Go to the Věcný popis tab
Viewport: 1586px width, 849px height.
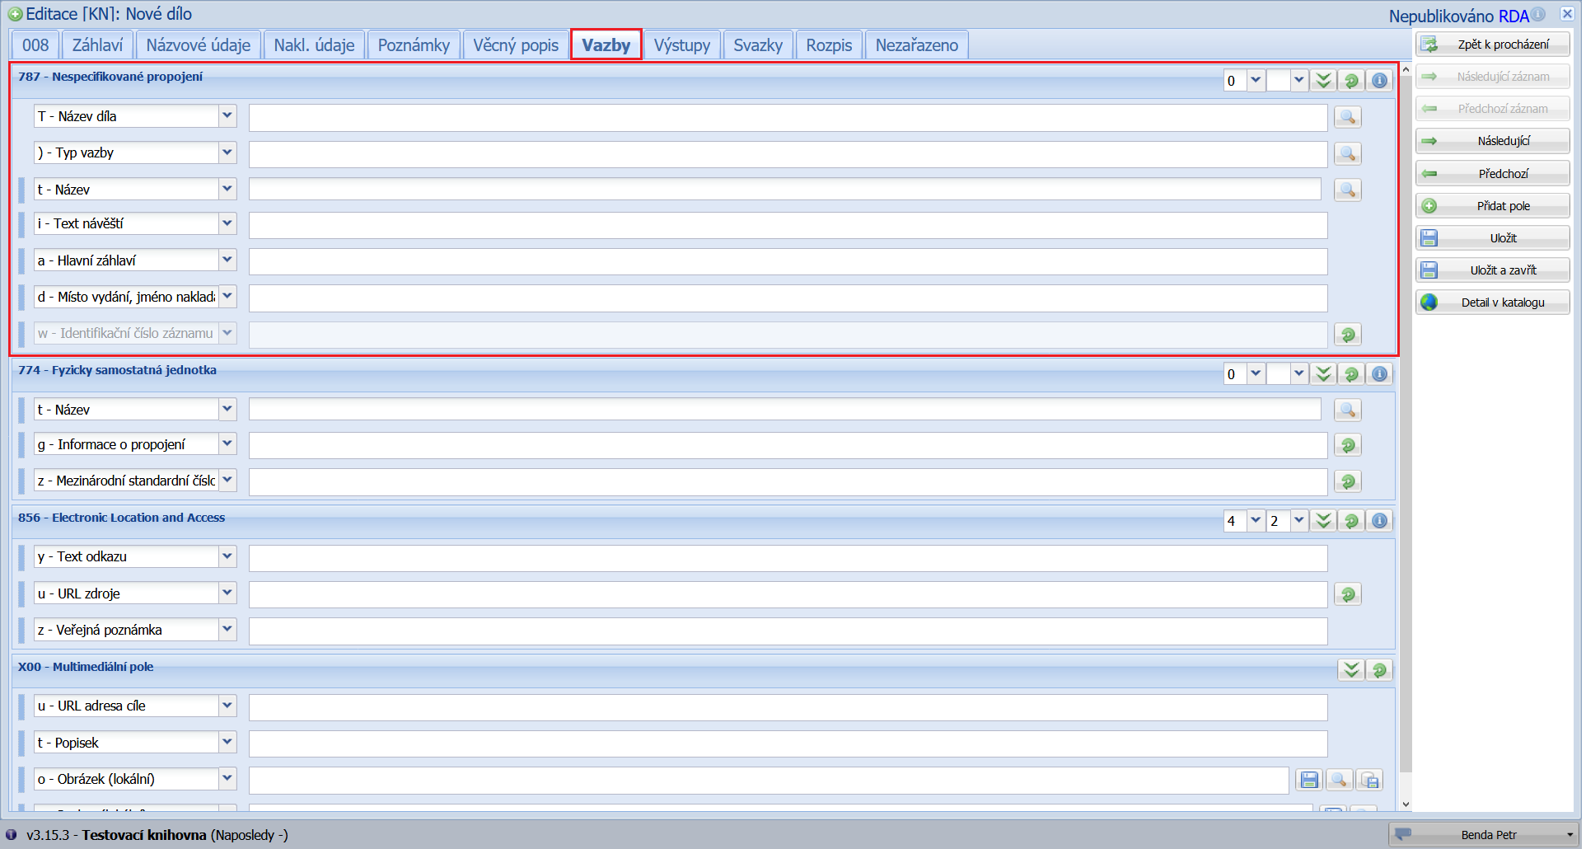coord(516,45)
